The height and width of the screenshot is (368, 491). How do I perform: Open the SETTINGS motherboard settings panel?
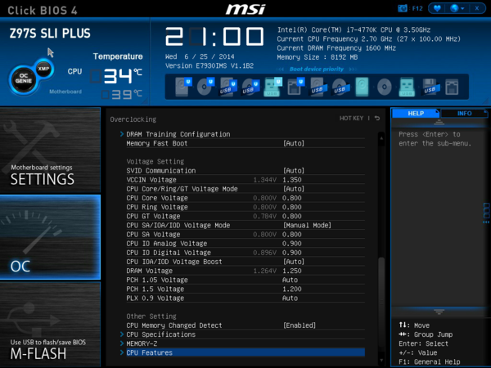point(50,150)
